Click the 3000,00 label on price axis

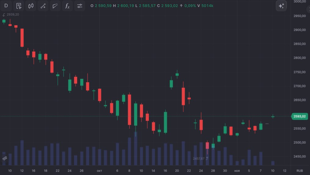299,2
